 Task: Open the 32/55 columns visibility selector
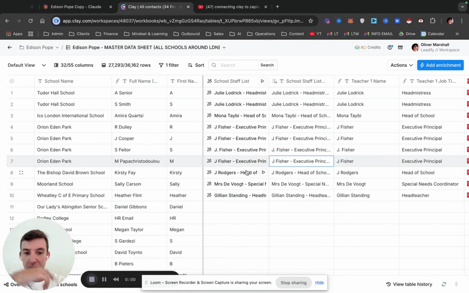[x=73, y=65]
